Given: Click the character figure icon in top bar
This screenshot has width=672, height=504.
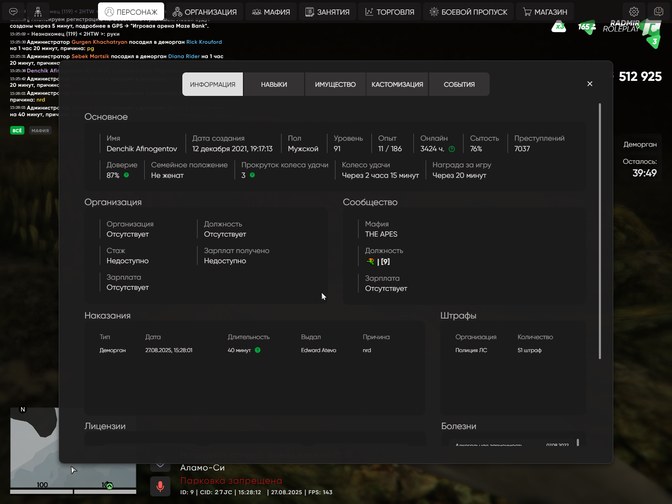Looking at the screenshot, I should coord(38,12).
